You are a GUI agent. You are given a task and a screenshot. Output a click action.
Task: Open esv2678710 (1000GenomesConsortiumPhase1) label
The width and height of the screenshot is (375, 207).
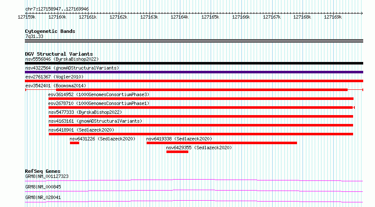99,103
